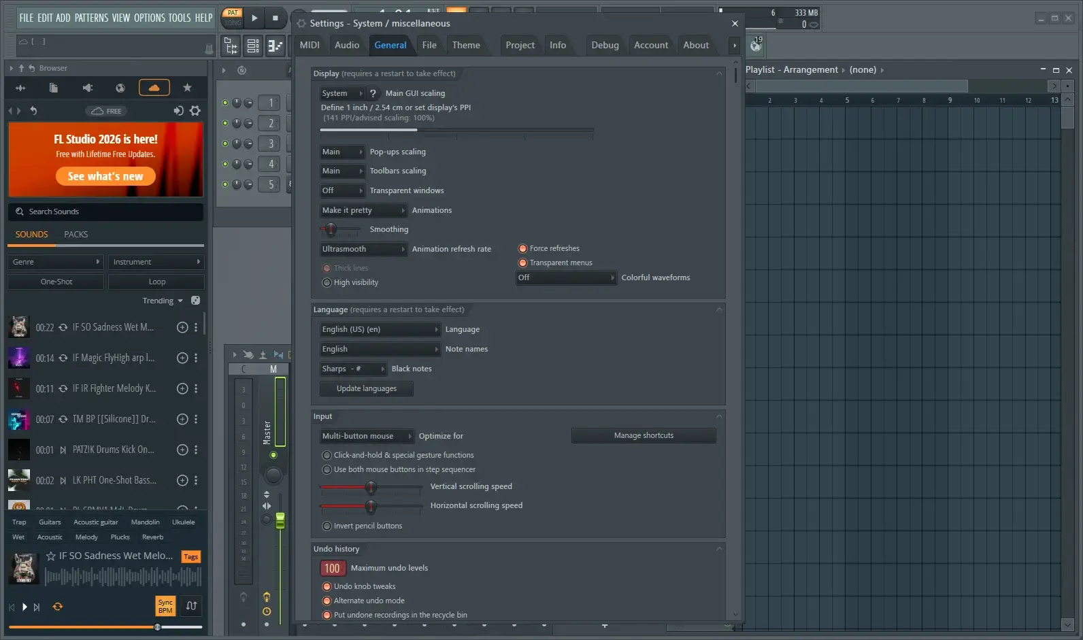Screen dimensions: 1083x640
Task: Click Update languages button
Action: (367, 388)
